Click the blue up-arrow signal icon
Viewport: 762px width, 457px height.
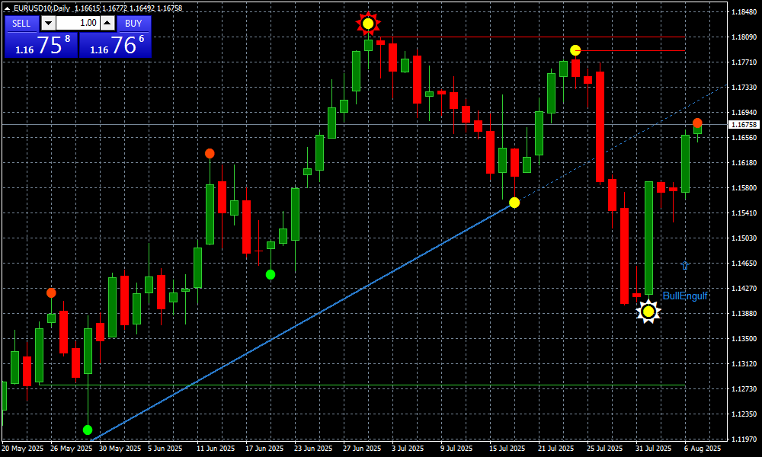(x=684, y=265)
